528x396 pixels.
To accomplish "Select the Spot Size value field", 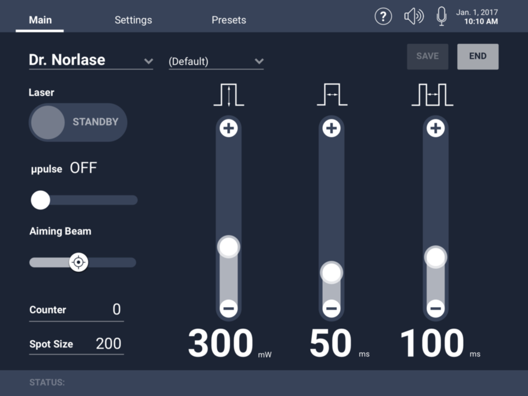I will tap(109, 344).
